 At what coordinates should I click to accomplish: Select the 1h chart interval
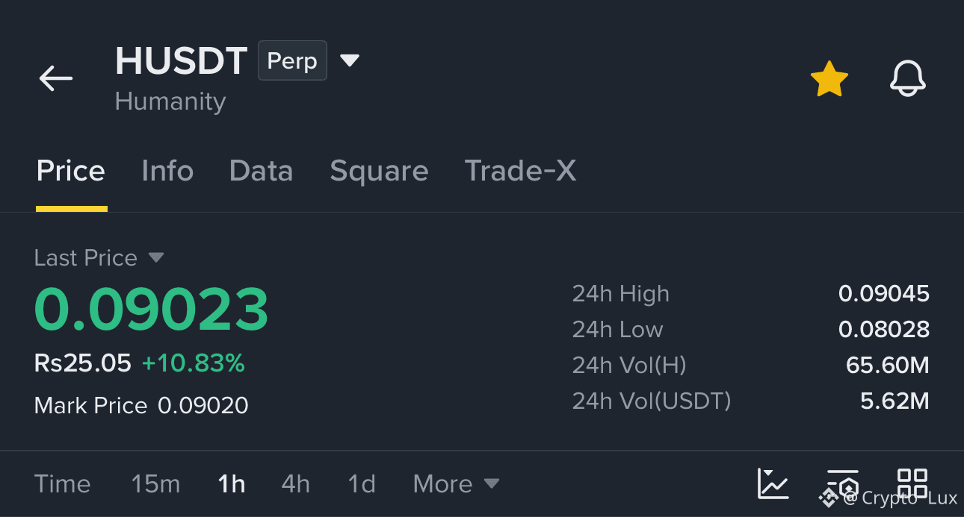pyautogui.click(x=232, y=484)
